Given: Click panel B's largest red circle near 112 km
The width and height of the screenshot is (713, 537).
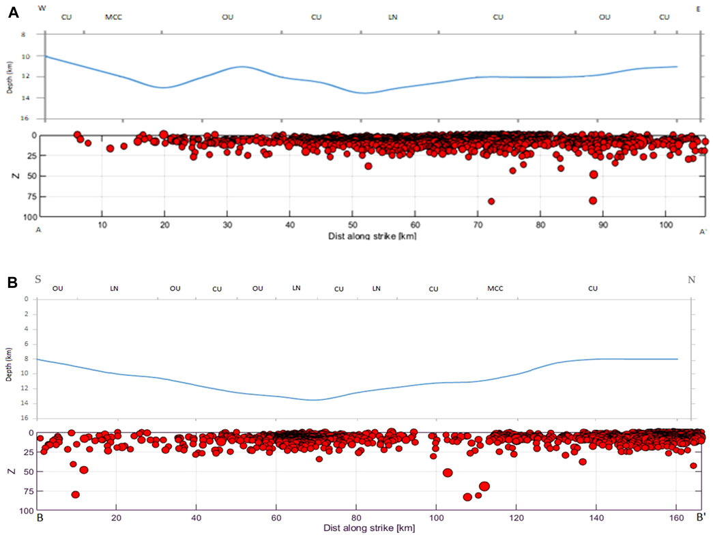Looking at the screenshot, I should tap(484, 486).
